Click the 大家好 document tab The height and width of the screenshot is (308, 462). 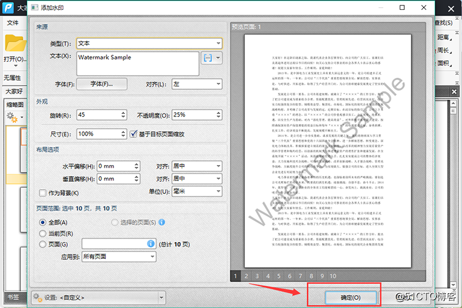(14, 91)
